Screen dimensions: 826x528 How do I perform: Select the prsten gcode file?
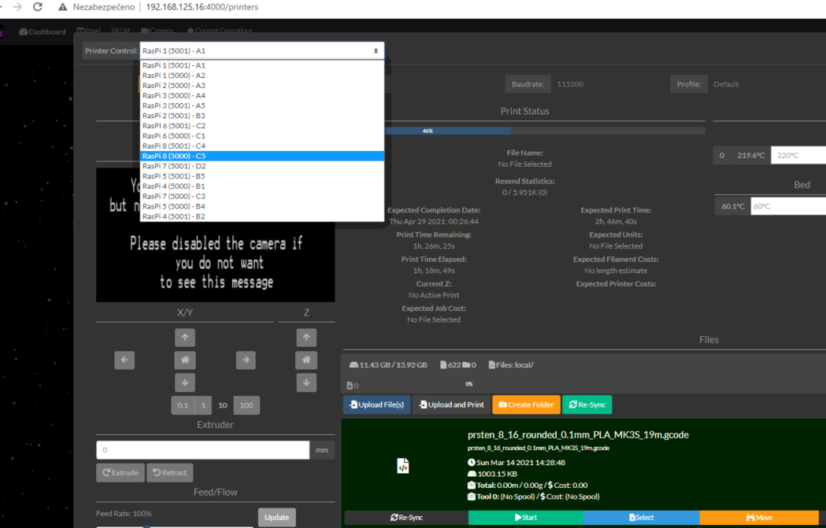[x=641, y=518]
